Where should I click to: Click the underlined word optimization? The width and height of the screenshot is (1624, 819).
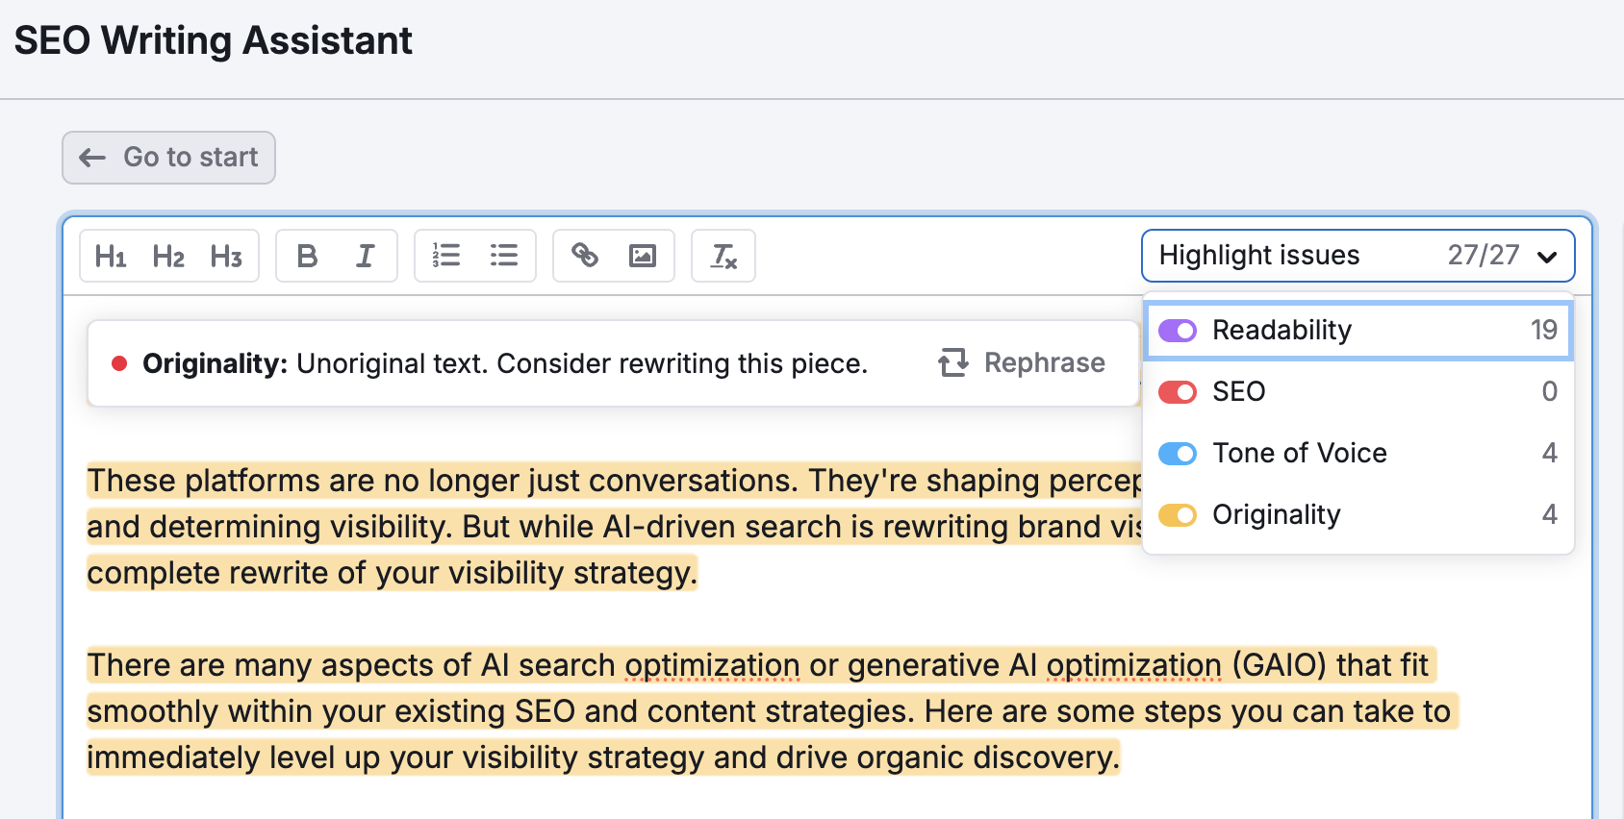click(712, 665)
